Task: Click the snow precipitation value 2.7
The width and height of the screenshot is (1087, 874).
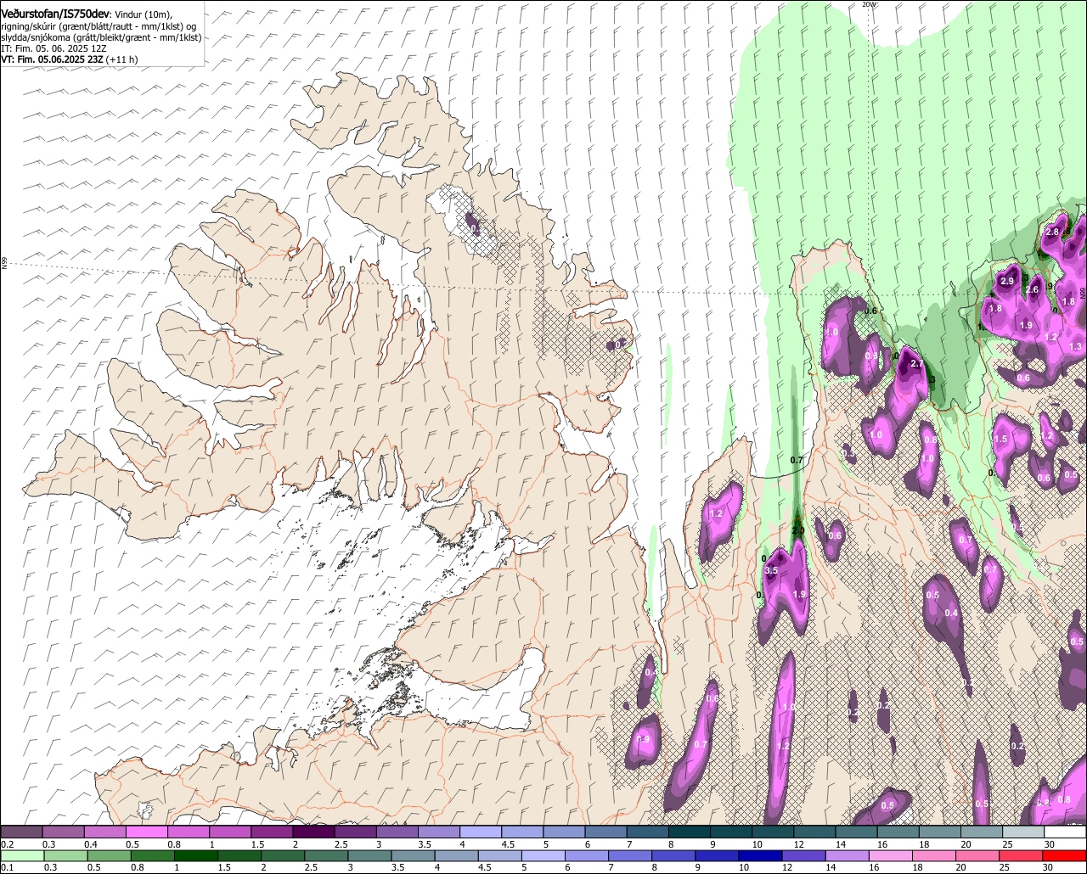Action: pyautogui.click(x=916, y=363)
